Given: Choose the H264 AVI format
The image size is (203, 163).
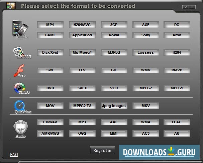Looking at the screenshot, I should click(x=177, y=52).
